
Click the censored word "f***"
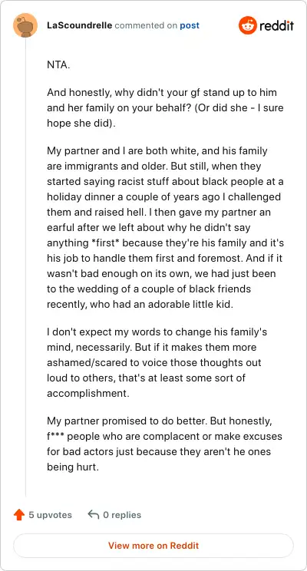[54, 436]
